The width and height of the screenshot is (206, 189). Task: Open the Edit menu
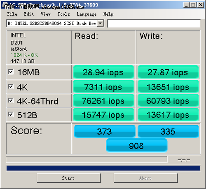(29, 14)
